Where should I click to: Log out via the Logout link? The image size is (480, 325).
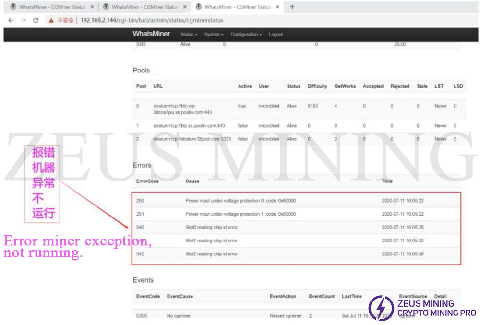pyautogui.click(x=276, y=35)
